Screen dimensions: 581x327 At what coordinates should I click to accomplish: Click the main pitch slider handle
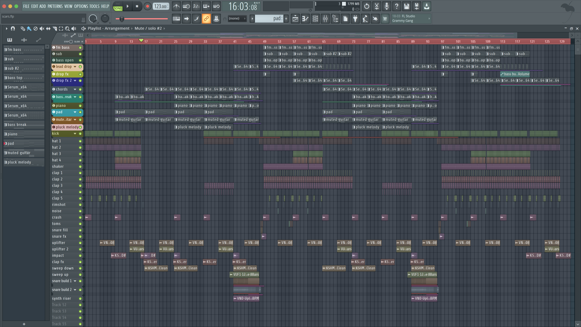tap(122, 19)
